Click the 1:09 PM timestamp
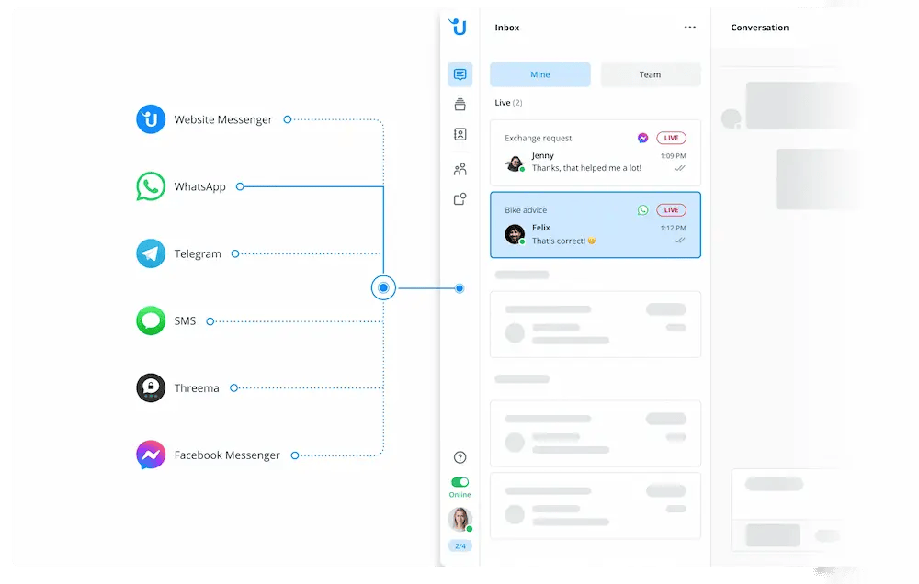This screenshot has height=584, width=919. point(673,156)
